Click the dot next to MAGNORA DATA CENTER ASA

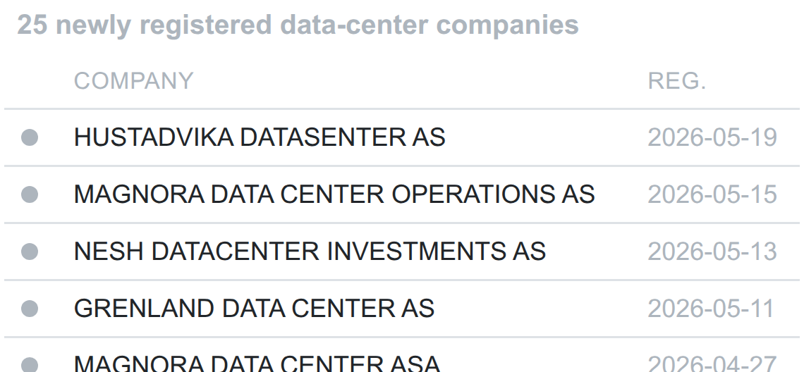pyautogui.click(x=30, y=364)
